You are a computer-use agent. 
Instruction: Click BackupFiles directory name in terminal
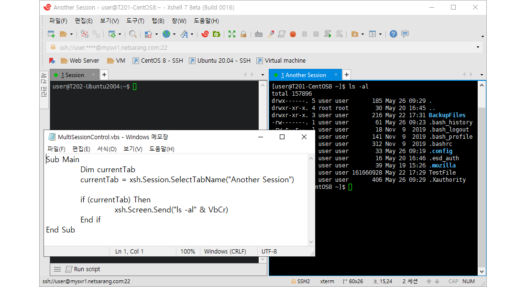pyautogui.click(x=447, y=115)
